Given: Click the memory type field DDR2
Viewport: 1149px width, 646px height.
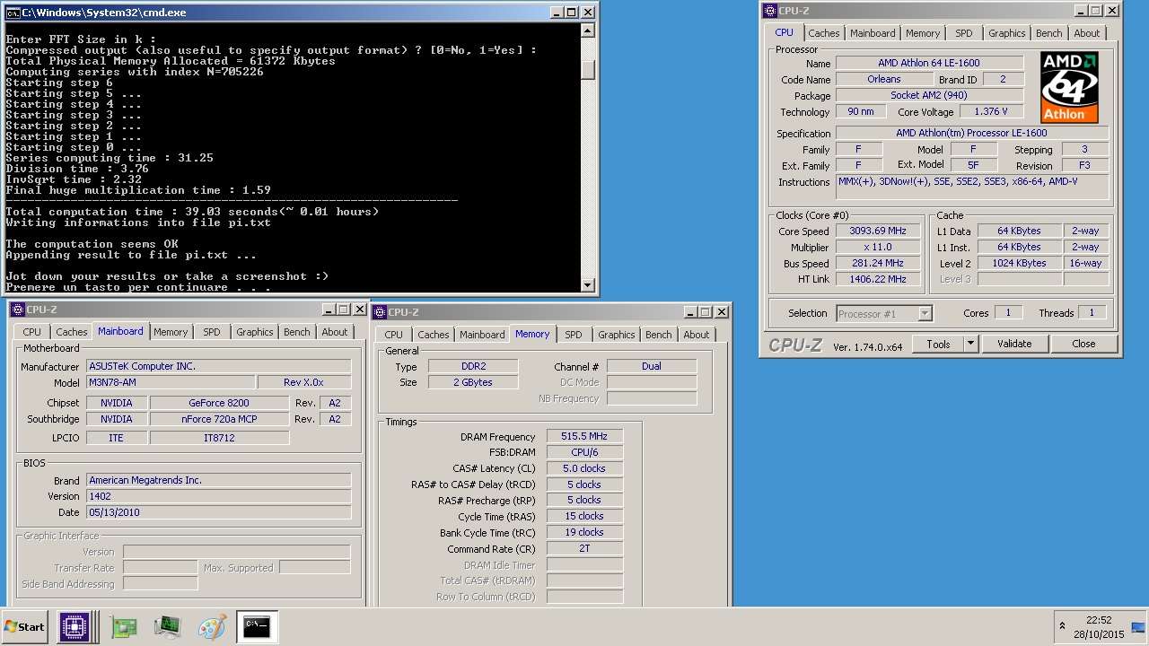Looking at the screenshot, I should 472,367.
